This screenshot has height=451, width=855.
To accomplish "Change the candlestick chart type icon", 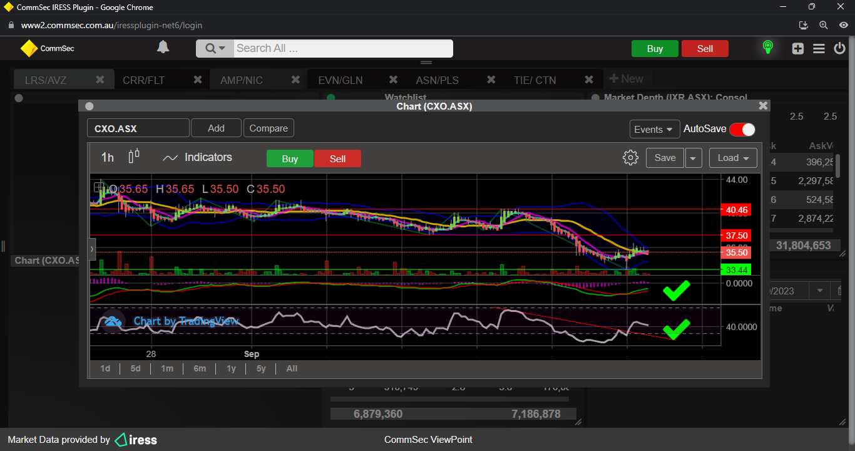I will tap(133, 157).
